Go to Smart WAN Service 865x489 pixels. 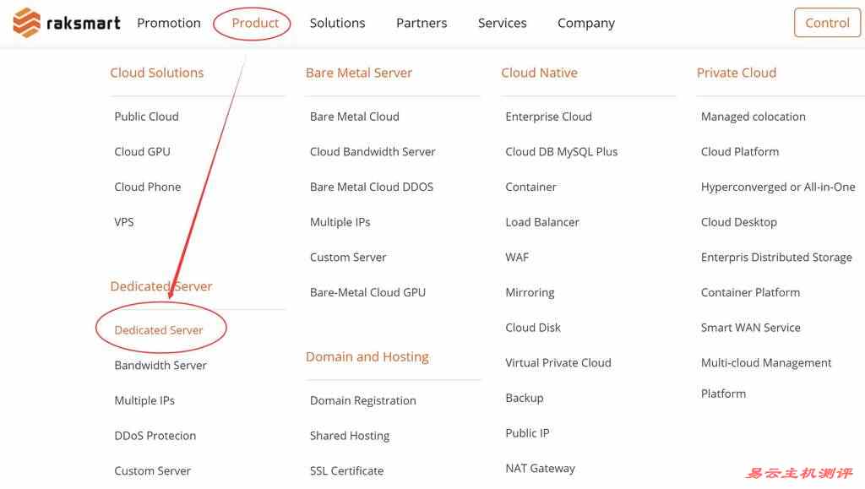[x=750, y=328]
